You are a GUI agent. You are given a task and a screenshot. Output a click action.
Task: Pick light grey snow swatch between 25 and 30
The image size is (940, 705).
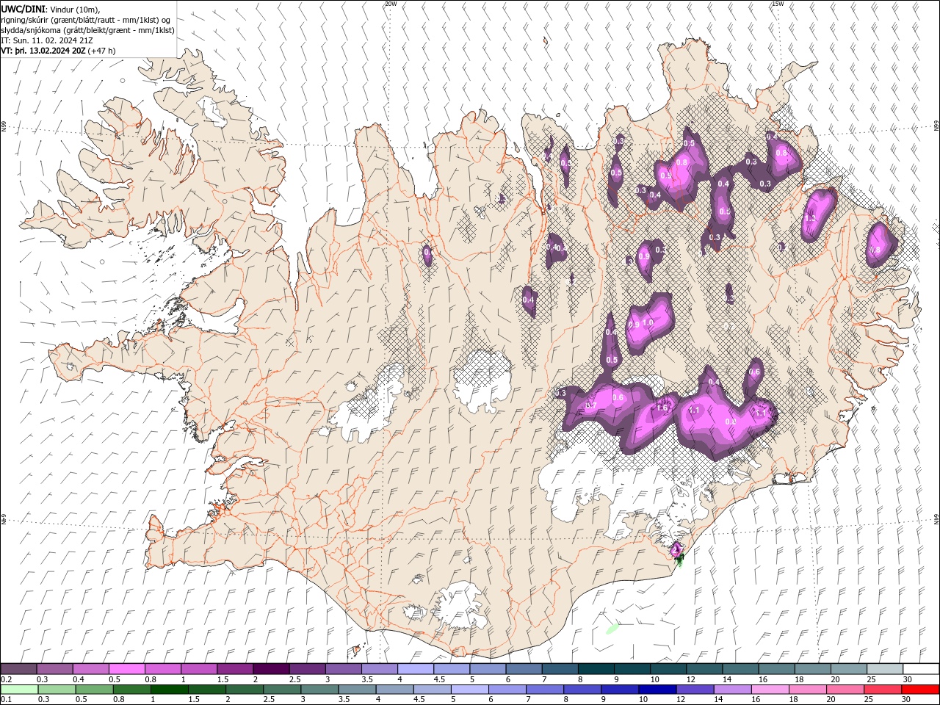pyautogui.click(x=885, y=668)
